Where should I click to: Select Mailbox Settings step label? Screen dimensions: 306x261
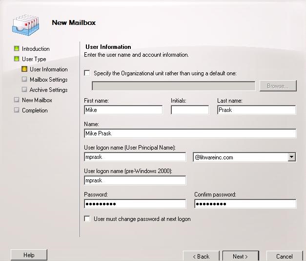click(49, 80)
